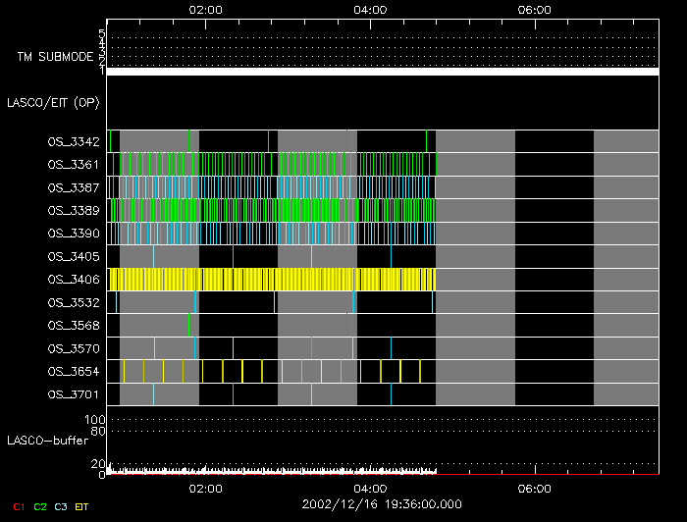Viewport: 687px width, 522px height.
Task: Select the OS_3361 row label
Action: click(x=73, y=165)
